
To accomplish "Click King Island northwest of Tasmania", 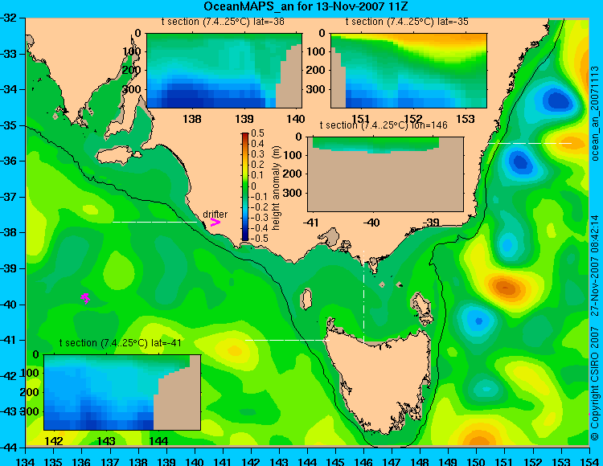I will [x=306, y=299].
